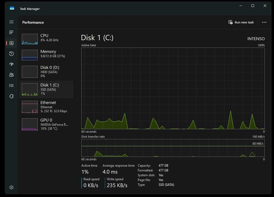This screenshot has width=274, height=197.
Task: Click the Disk transfer rate graph
Action: point(173,148)
